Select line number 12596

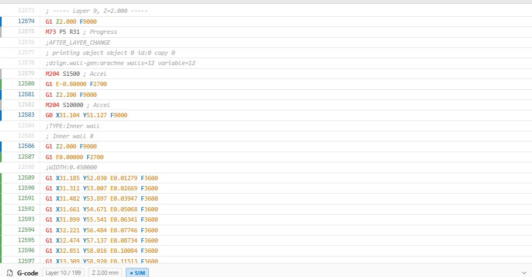pyautogui.click(x=26, y=250)
